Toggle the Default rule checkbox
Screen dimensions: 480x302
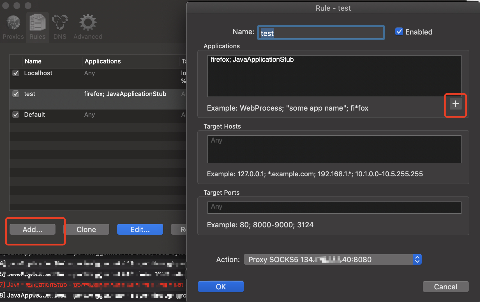coord(16,115)
